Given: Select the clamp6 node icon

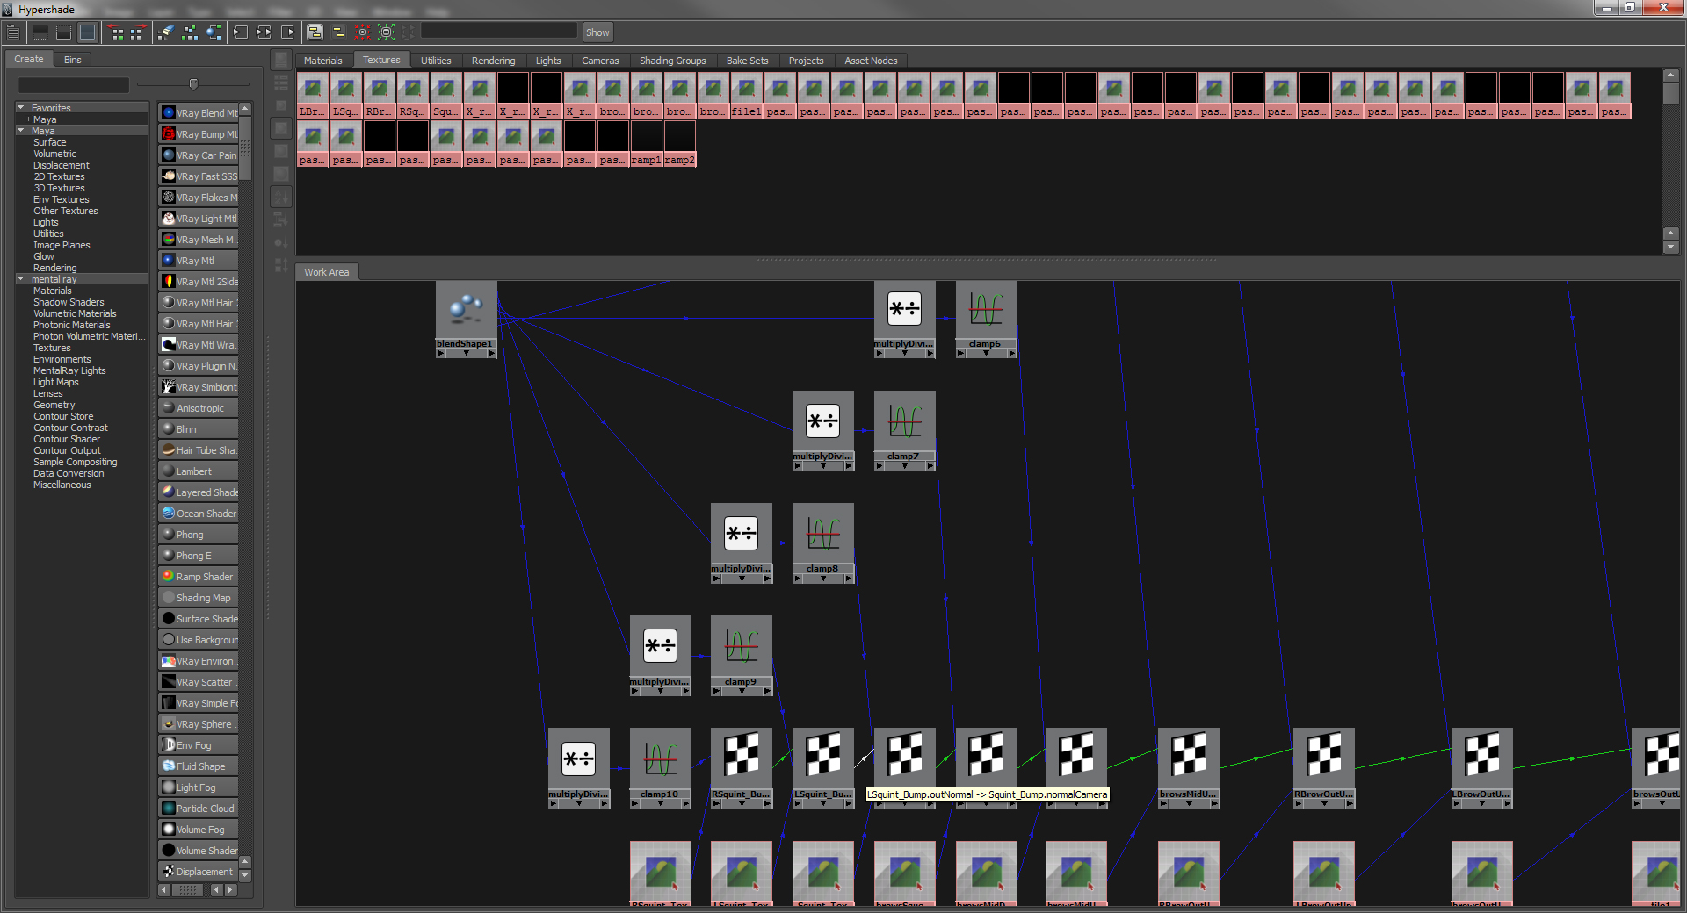Looking at the screenshot, I should [986, 310].
